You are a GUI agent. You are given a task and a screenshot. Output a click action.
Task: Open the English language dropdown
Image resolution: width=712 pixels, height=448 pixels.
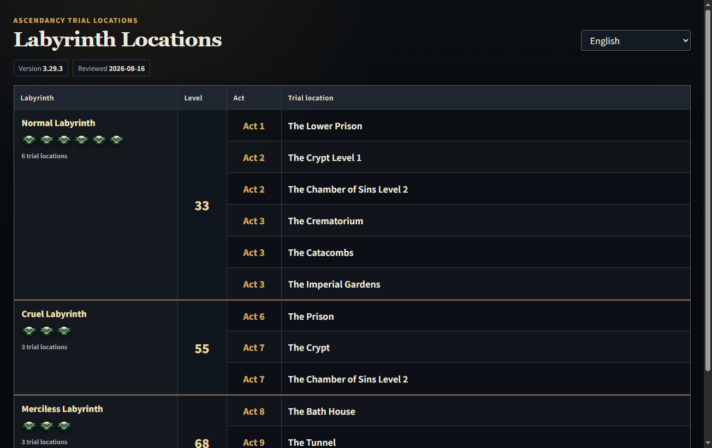[636, 40]
